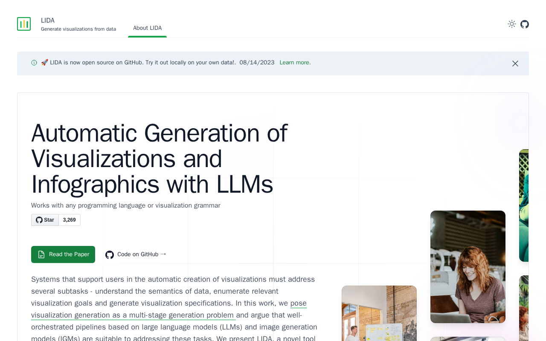This screenshot has width=546, height=341.
Task: Click the info icon in the announcement banner
Action: [34, 63]
